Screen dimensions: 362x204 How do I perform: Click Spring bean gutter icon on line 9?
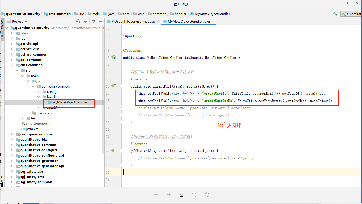(x=114, y=57)
